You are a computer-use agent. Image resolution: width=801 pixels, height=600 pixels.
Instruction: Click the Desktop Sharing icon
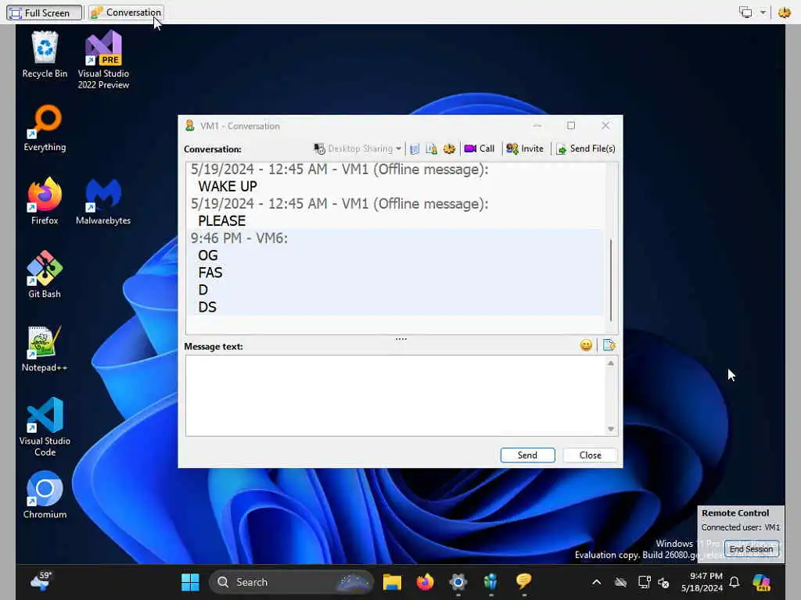coord(319,148)
